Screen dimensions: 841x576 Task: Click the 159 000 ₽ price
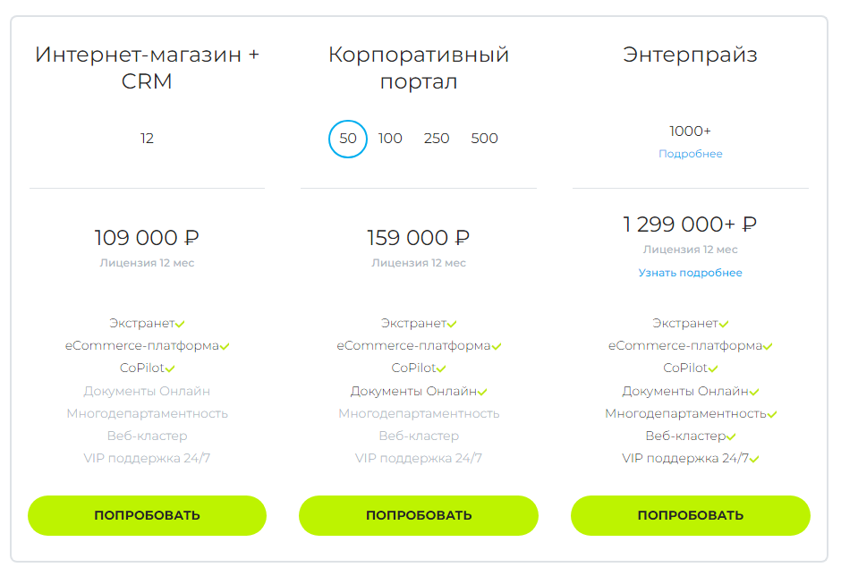418,238
